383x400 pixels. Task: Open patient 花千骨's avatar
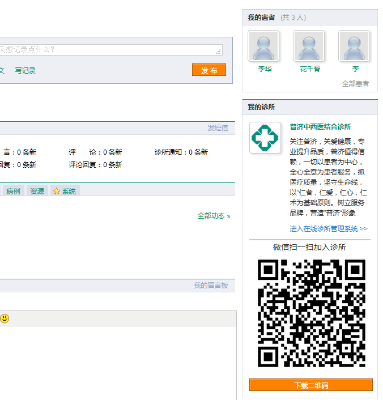point(309,46)
